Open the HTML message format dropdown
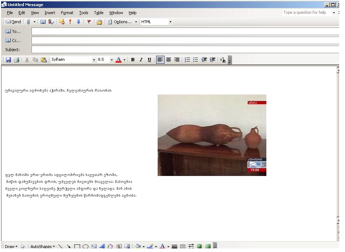Viewport: 345px width, 252px height. coord(170,22)
